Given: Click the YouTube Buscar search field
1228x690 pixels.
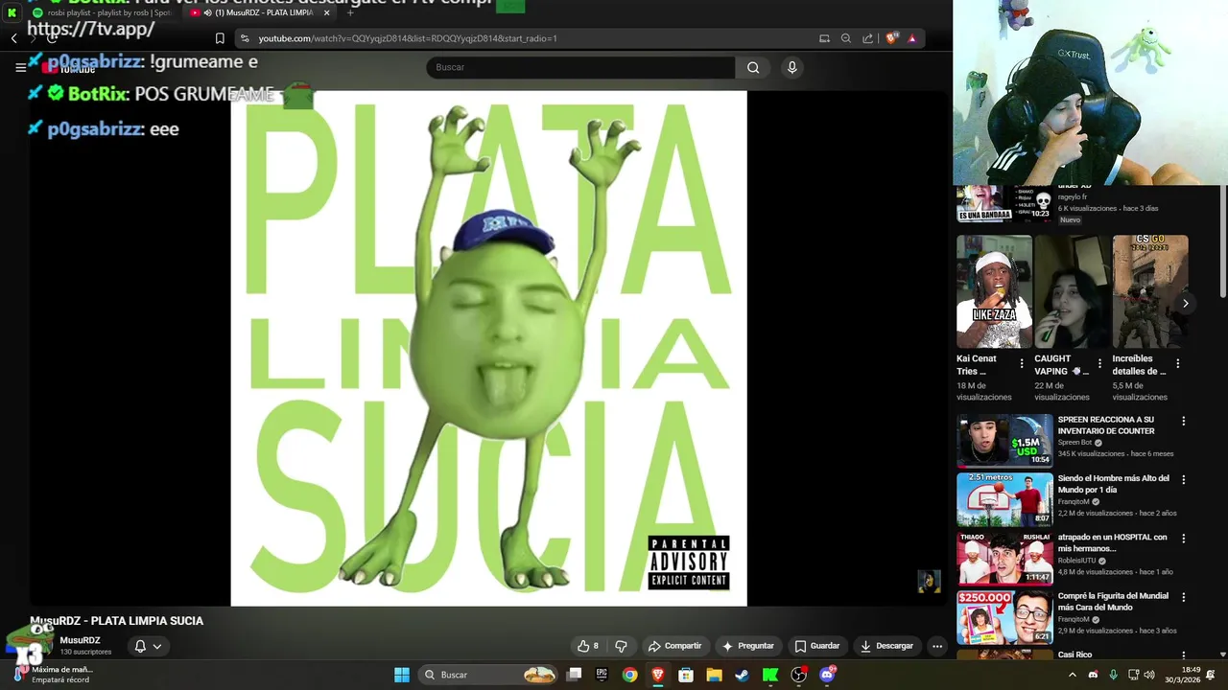Looking at the screenshot, I should tap(580, 67).
